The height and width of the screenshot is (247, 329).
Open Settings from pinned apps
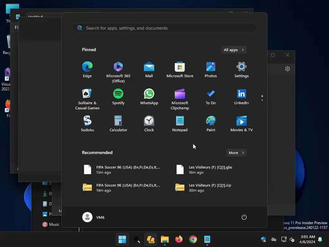click(x=242, y=70)
